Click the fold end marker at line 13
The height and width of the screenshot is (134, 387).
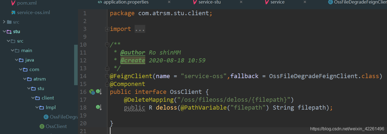[x=107, y=68]
